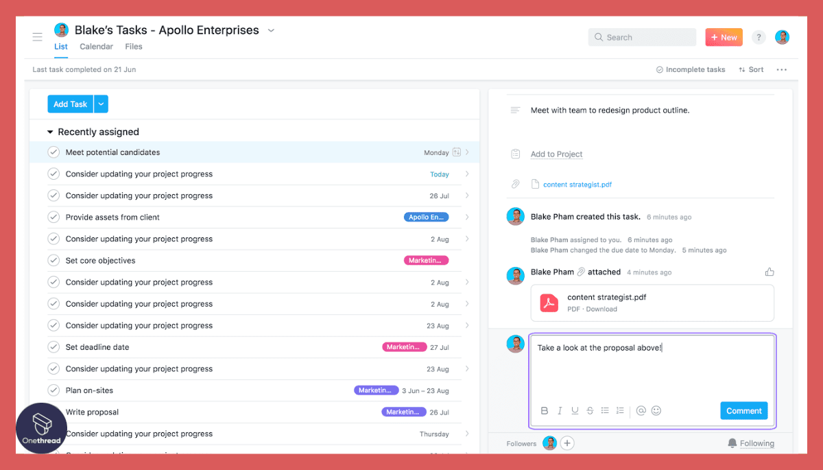This screenshot has height=470, width=823.
Task: Select the numbered list formatting icon
Action: point(620,410)
